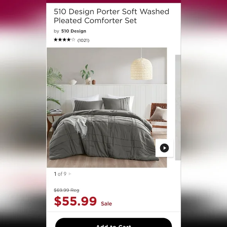Click the 510 Design Porter product title
The image size is (227, 227).
(x=112, y=16)
